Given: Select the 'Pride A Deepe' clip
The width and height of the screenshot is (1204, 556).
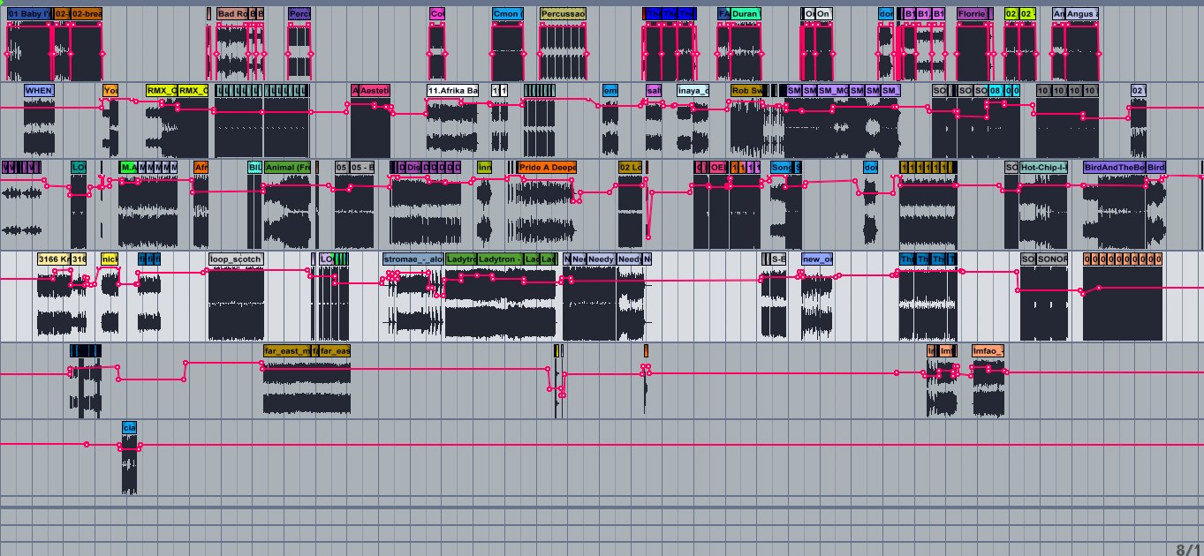Looking at the screenshot, I should pos(547,167).
